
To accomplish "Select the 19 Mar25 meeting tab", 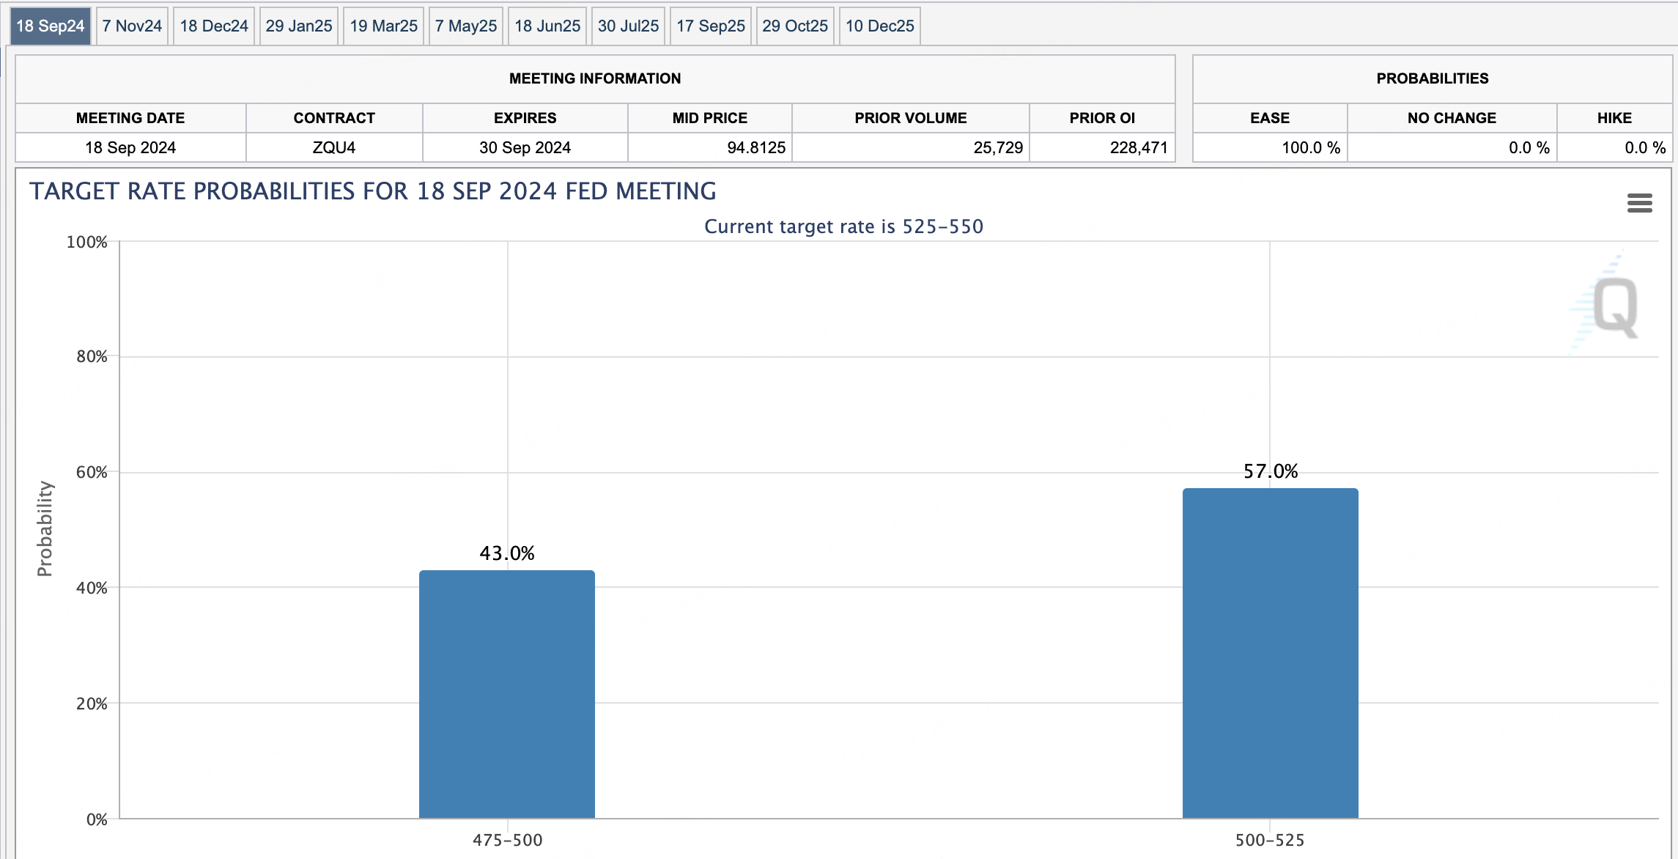I will (x=383, y=26).
